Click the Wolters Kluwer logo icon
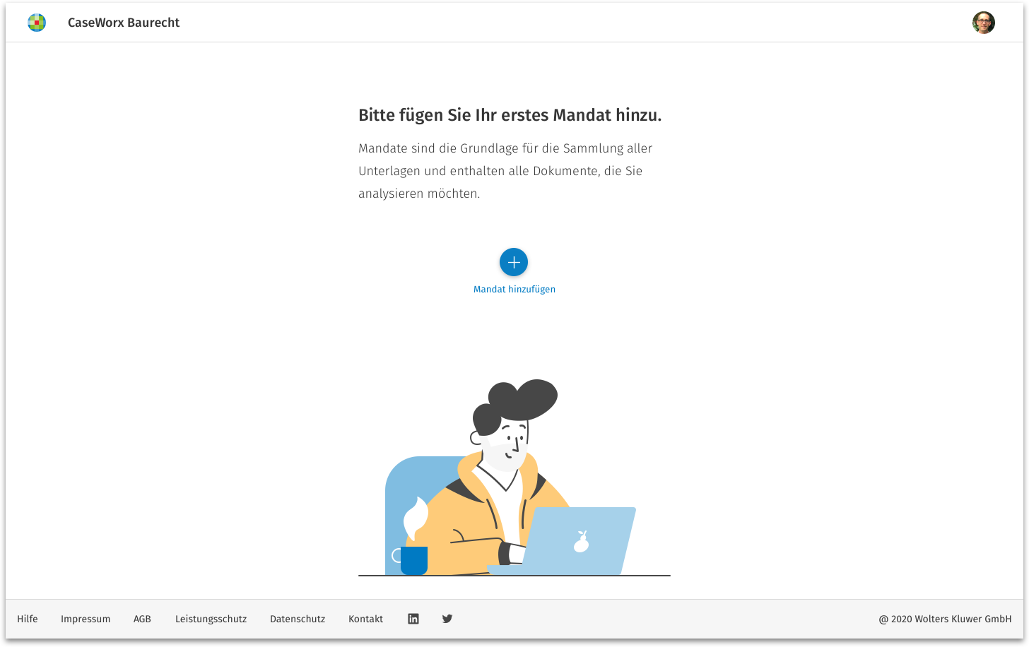Viewport: 1029px width, 647px height. [x=37, y=23]
